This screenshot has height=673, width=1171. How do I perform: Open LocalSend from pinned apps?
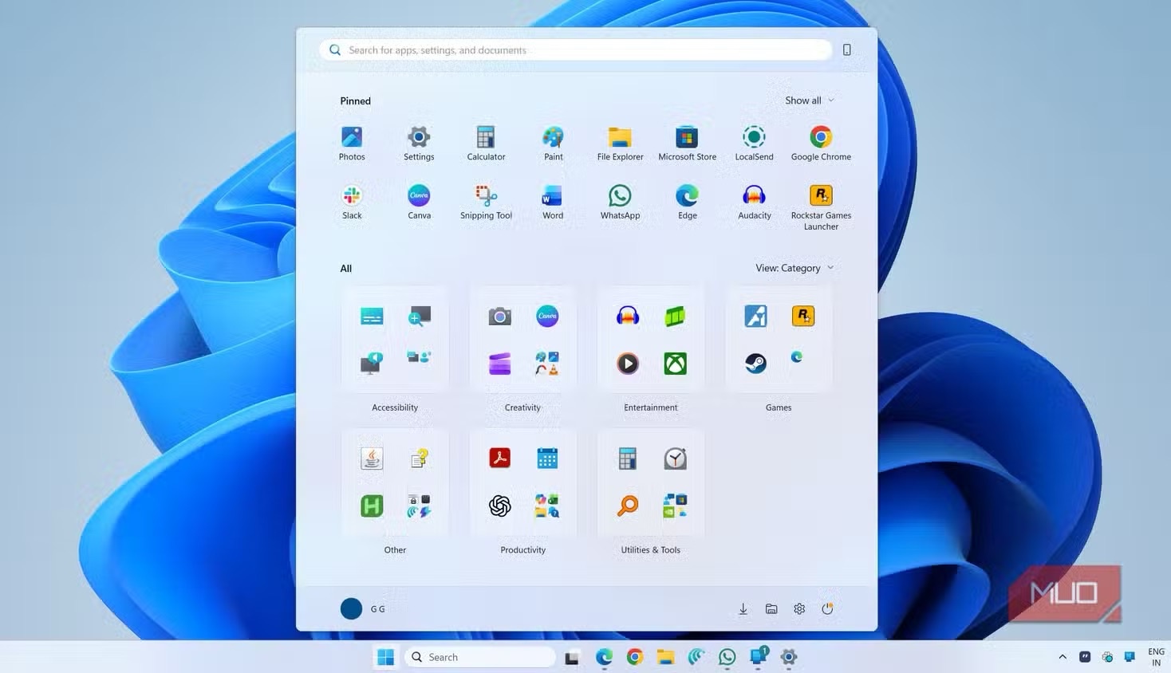point(753,136)
